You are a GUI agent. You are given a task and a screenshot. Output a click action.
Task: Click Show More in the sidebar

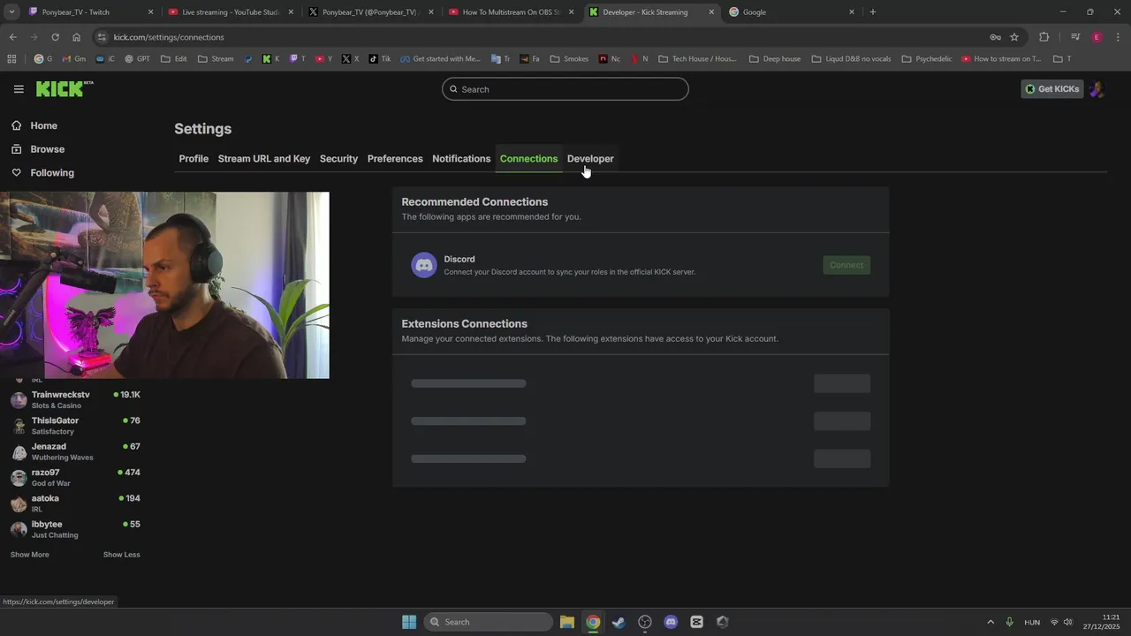pos(30,555)
